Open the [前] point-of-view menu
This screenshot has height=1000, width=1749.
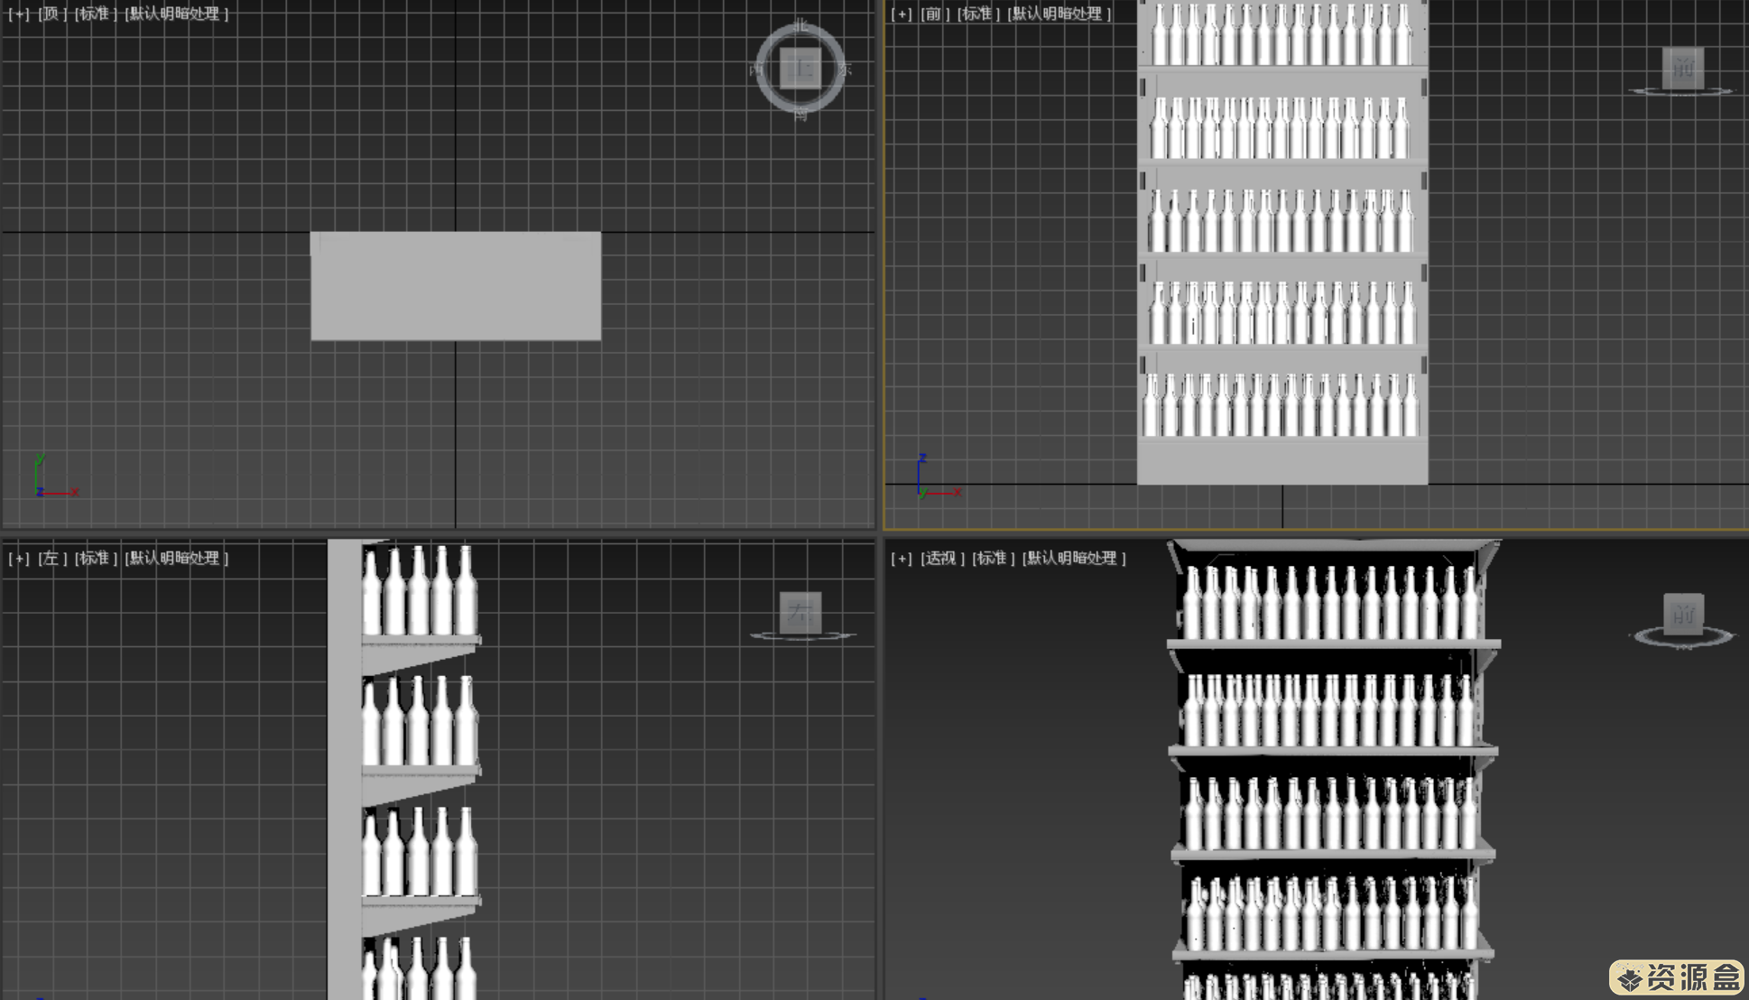coord(935,14)
